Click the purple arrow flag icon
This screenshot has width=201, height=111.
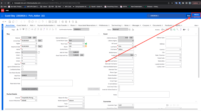tap(44, 29)
